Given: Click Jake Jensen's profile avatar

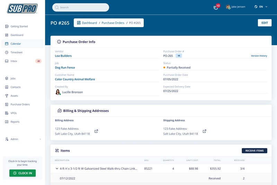Looking at the screenshot, I should (x=228, y=7).
